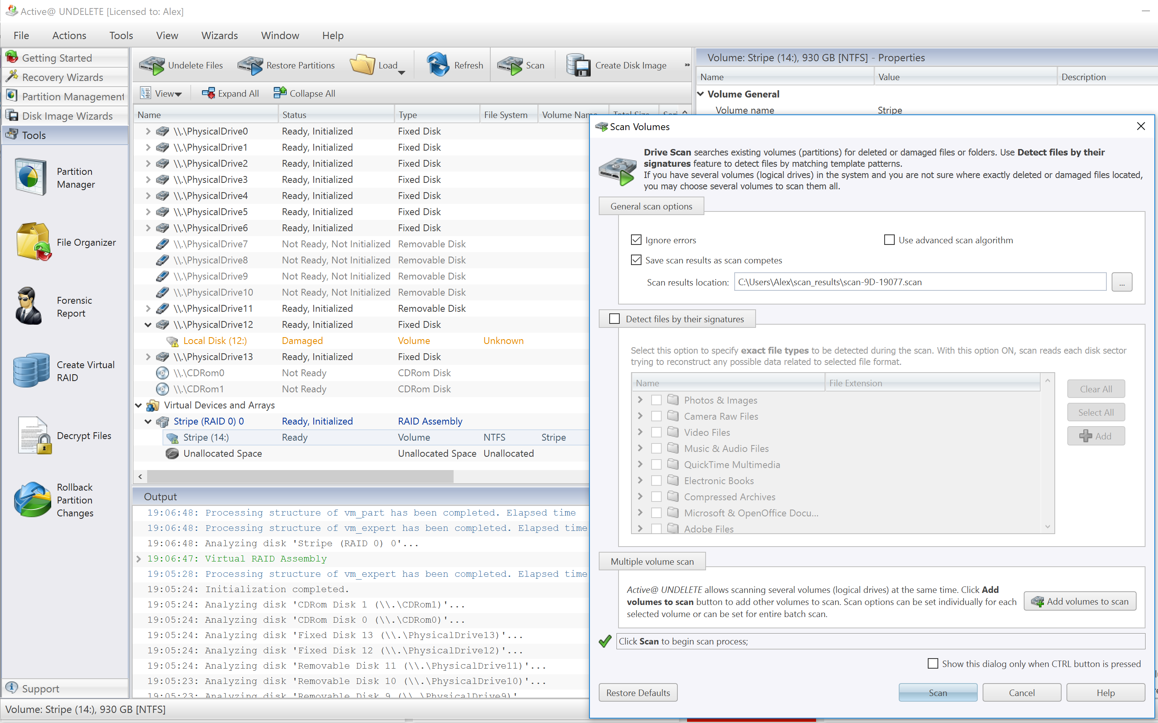Check the Camera Raw Files file type
Viewport: 1158px width, 723px height.
click(x=656, y=416)
